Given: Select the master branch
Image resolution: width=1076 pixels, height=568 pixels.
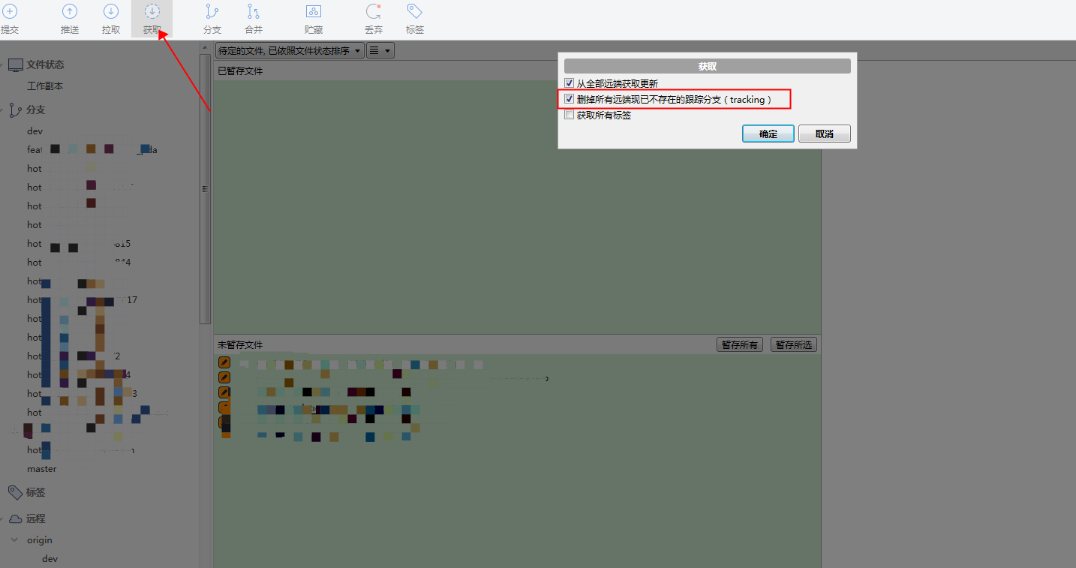Looking at the screenshot, I should click(x=41, y=468).
